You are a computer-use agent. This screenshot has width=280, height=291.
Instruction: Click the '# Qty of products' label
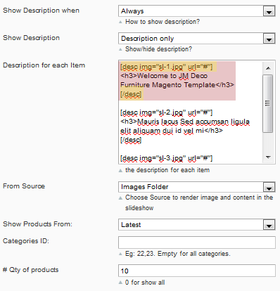tap(30, 270)
